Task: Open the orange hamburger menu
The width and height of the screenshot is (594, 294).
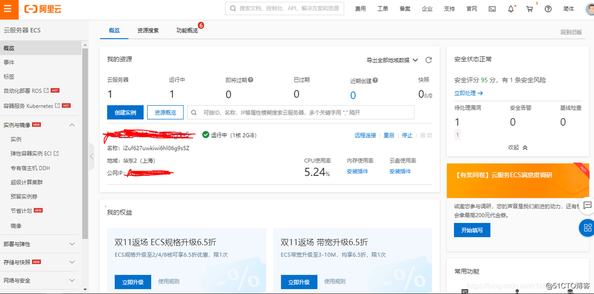Action: tap(9, 9)
